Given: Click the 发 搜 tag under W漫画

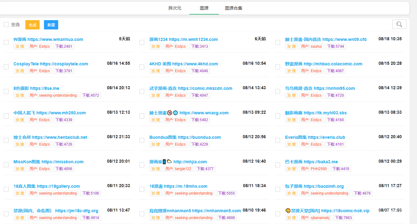Looking at the screenshot, I should click(x=20, y=46).
